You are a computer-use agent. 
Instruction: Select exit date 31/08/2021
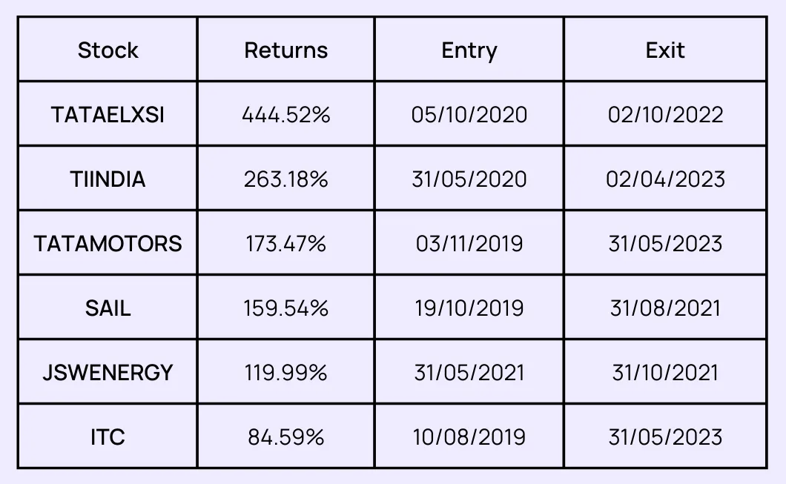tap(665, 308)
